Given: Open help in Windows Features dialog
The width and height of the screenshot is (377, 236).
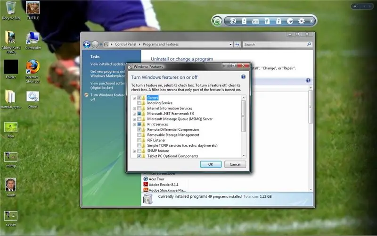Looking at the screenshot, I should 243,77.
